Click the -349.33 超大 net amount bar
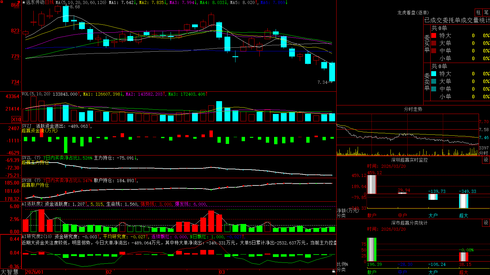This screenshot has width=490, height=275. click(464, 201)
